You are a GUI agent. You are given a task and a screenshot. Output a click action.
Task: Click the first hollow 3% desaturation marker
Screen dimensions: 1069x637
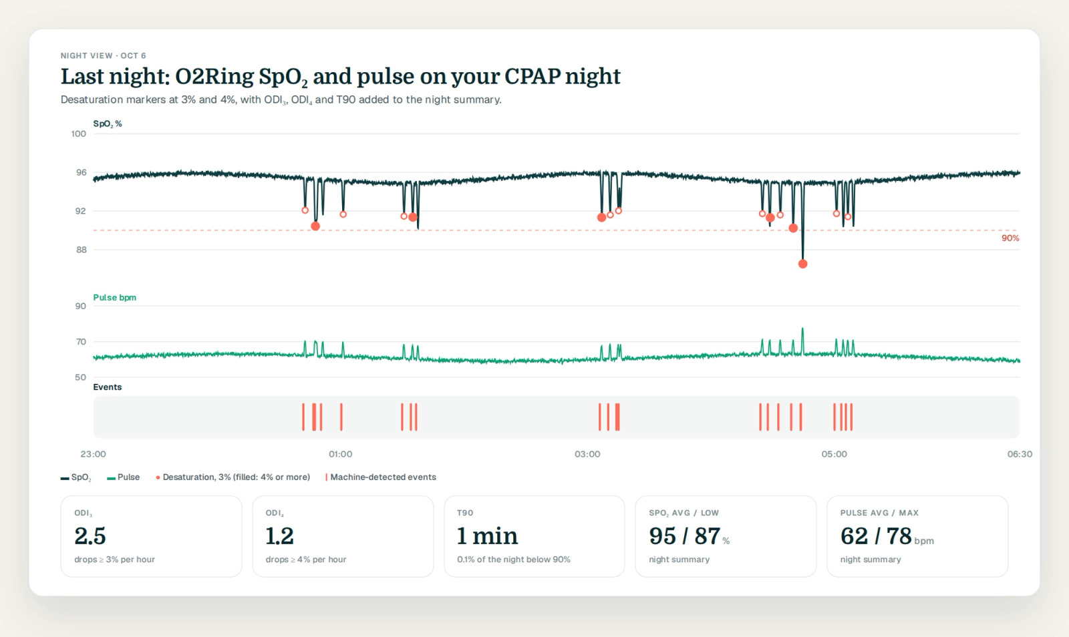(305, 210)
